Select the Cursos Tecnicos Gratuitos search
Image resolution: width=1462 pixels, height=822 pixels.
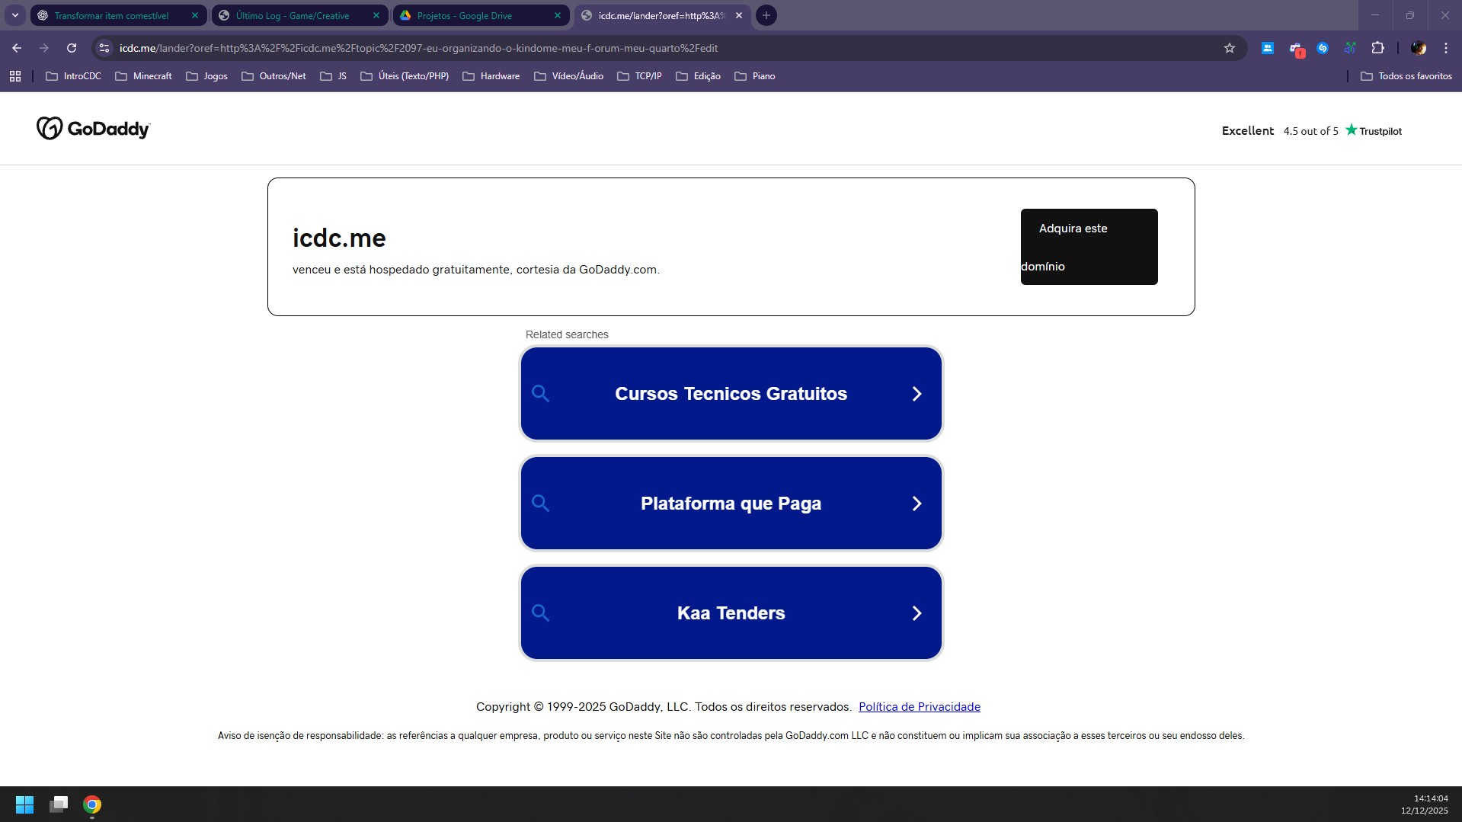(731, 394)
